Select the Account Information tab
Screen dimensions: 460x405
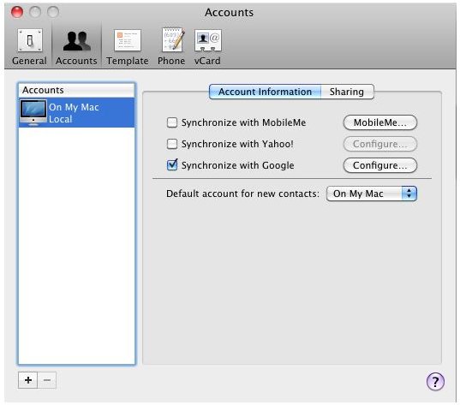pyautogui.click(x=265, y=92)
